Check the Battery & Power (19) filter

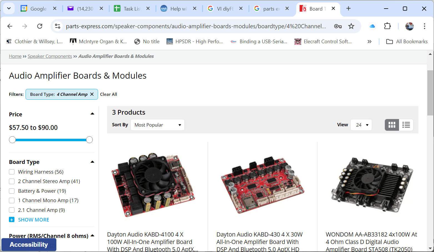pyautogui.click(x=12, y=191)
